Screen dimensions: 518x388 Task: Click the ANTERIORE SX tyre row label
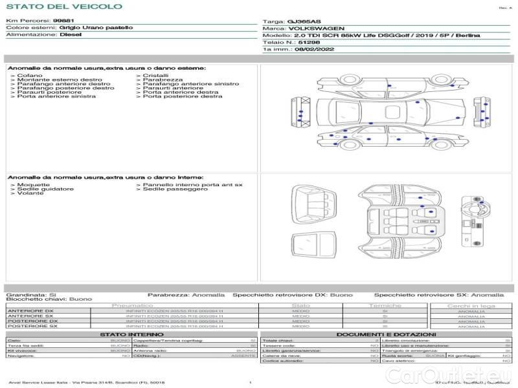point(30,316)
